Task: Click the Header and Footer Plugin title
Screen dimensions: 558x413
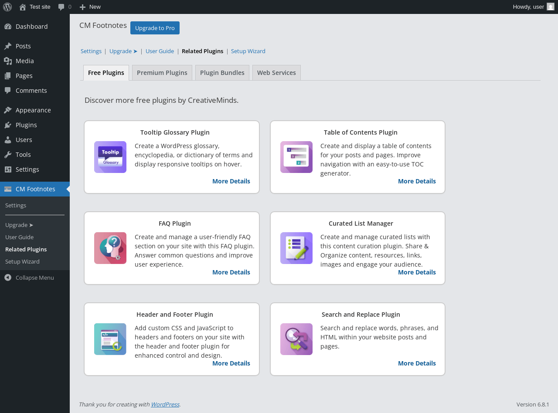Action: 175,315
